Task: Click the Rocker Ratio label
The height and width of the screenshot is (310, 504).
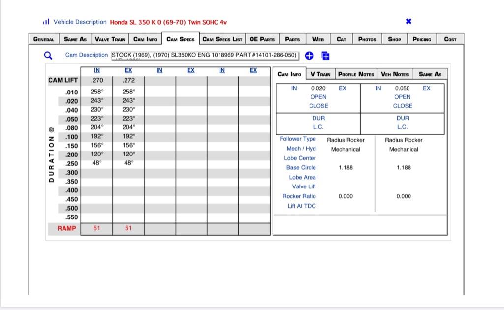Action: coord(299,196)
